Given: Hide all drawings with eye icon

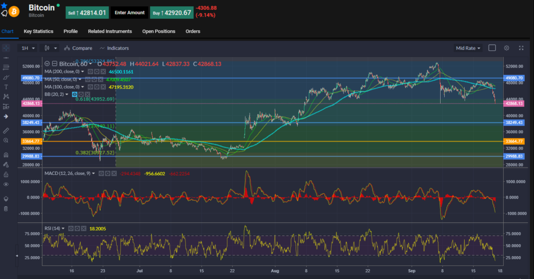Looking at the screenshot, I should tap(6, 185).
